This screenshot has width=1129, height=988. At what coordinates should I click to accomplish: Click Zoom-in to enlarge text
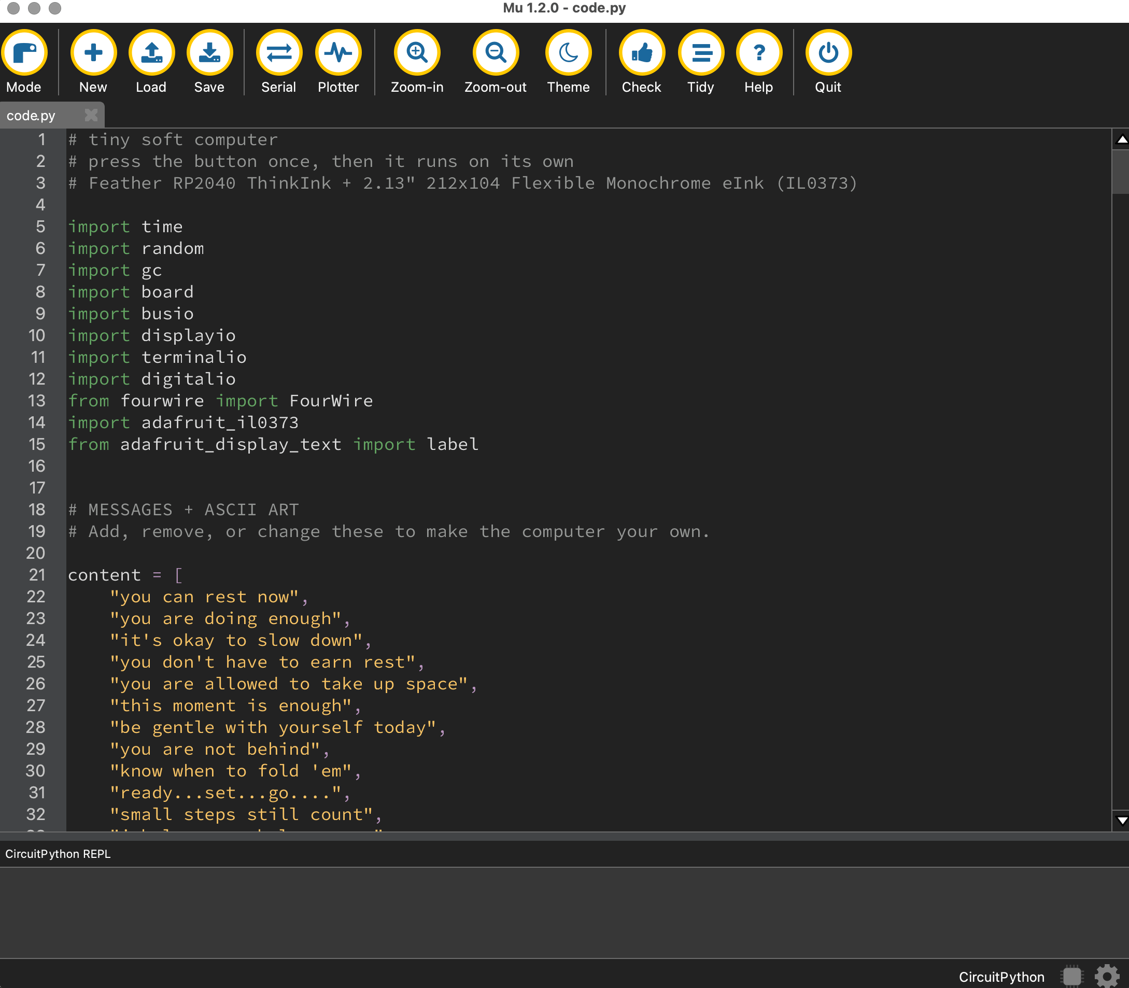pos(417,53)
